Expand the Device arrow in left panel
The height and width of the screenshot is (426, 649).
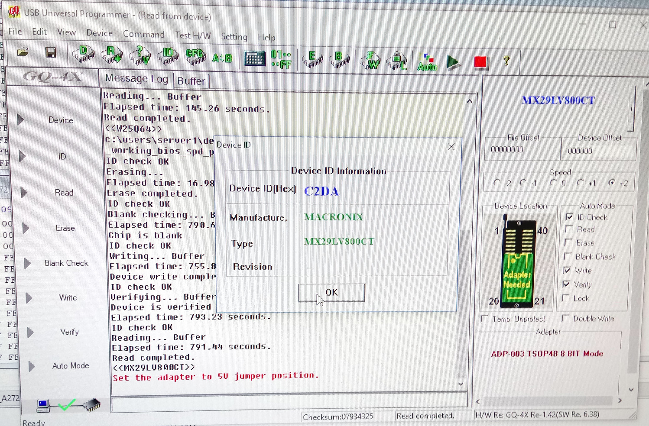20,119
